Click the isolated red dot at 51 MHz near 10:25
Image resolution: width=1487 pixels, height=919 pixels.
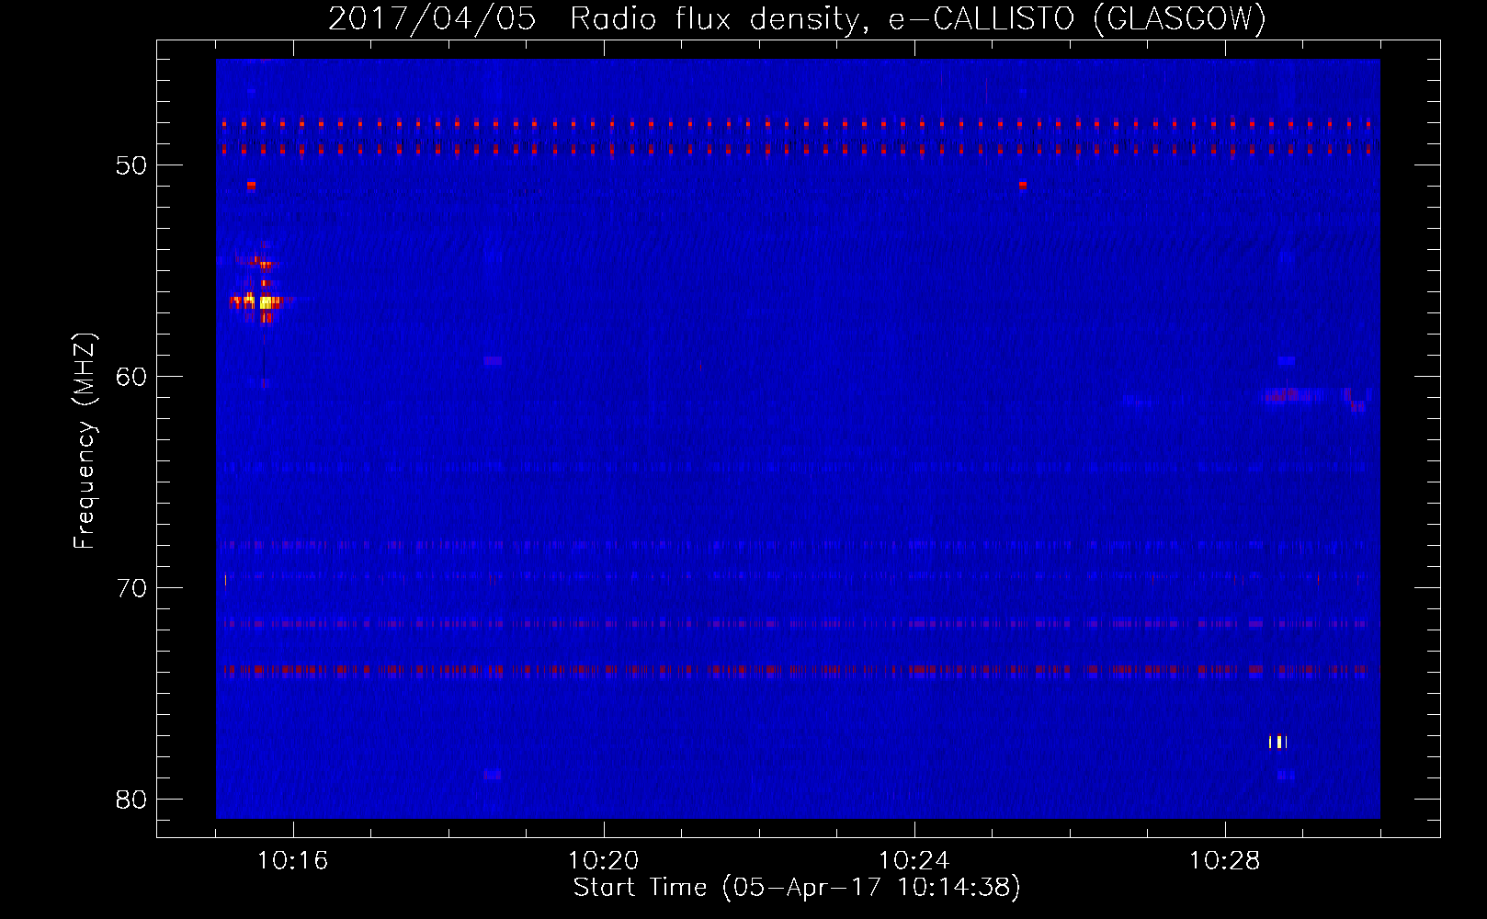coord(1023,185)
